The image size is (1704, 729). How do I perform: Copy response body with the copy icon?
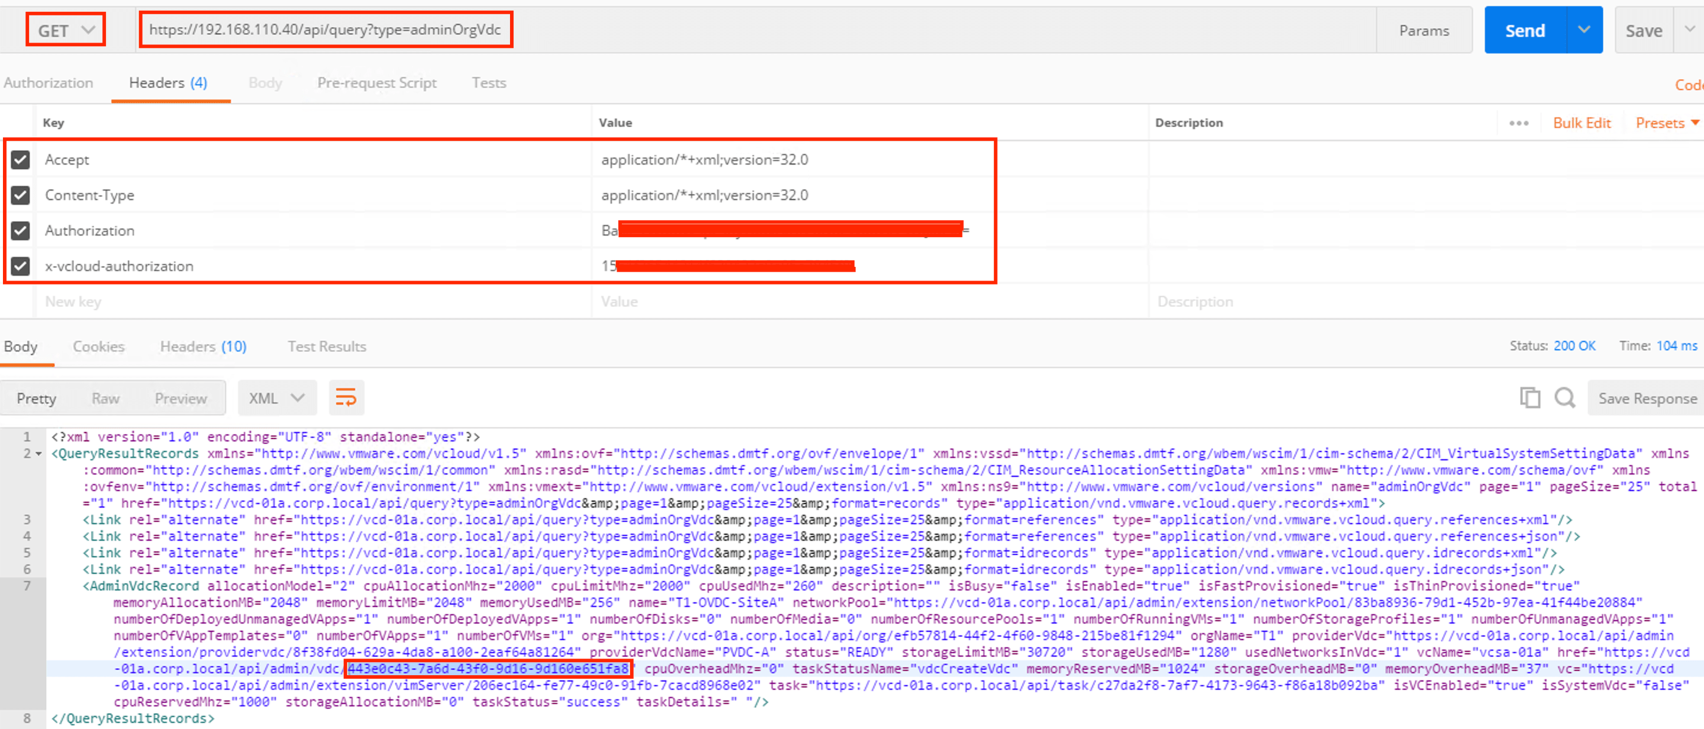point(1529,398)
